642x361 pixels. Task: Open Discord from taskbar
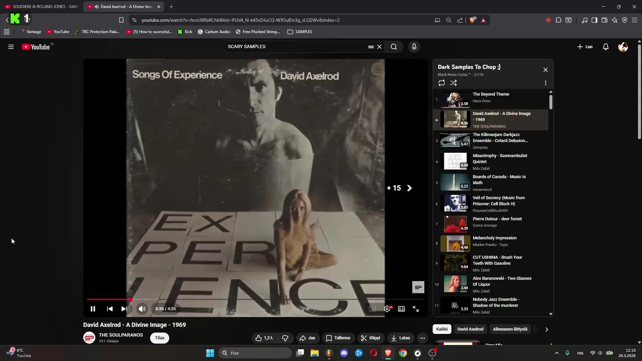pos(344,353)
